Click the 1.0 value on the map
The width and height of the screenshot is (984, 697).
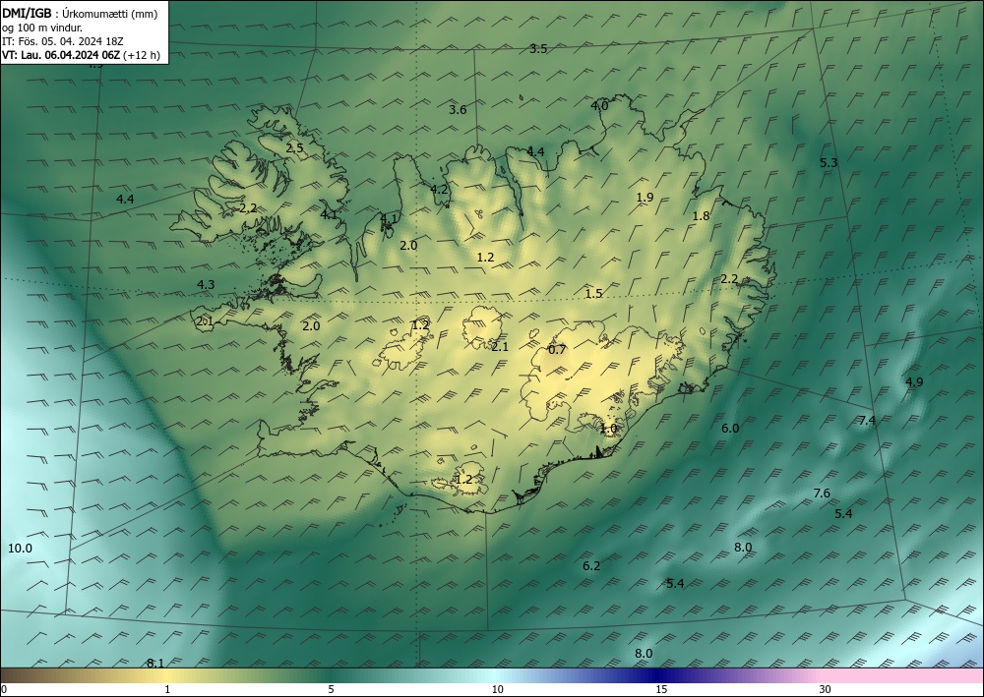609,429
